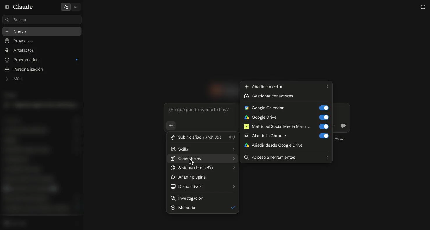Toggle the Metricool Social Media connector
The height and width of the screenshot is (230, 430).
[324, 126]
